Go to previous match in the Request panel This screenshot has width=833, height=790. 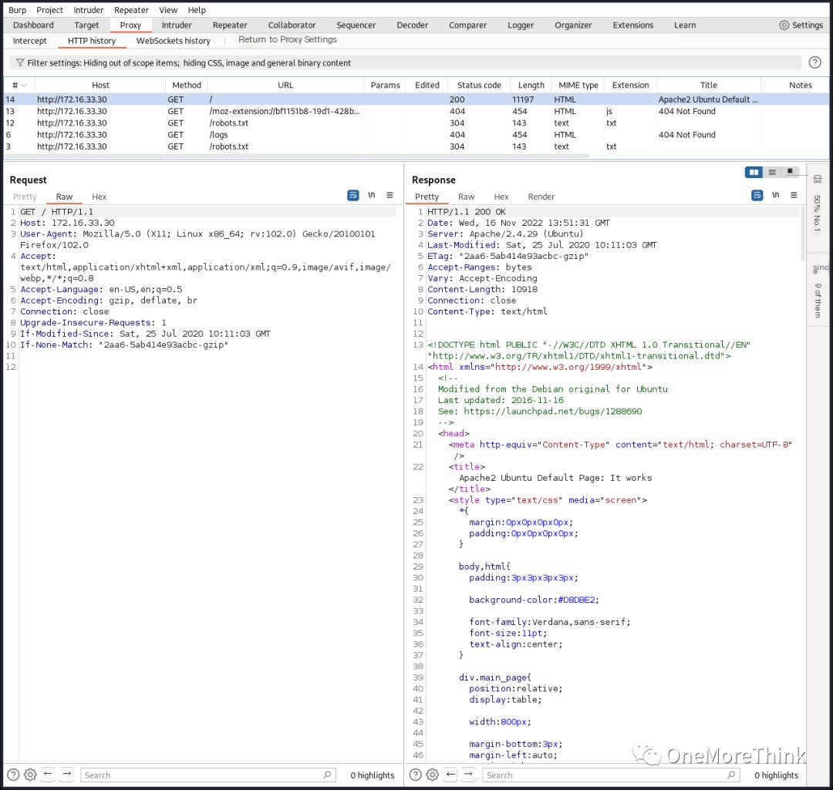coord(48,774)
